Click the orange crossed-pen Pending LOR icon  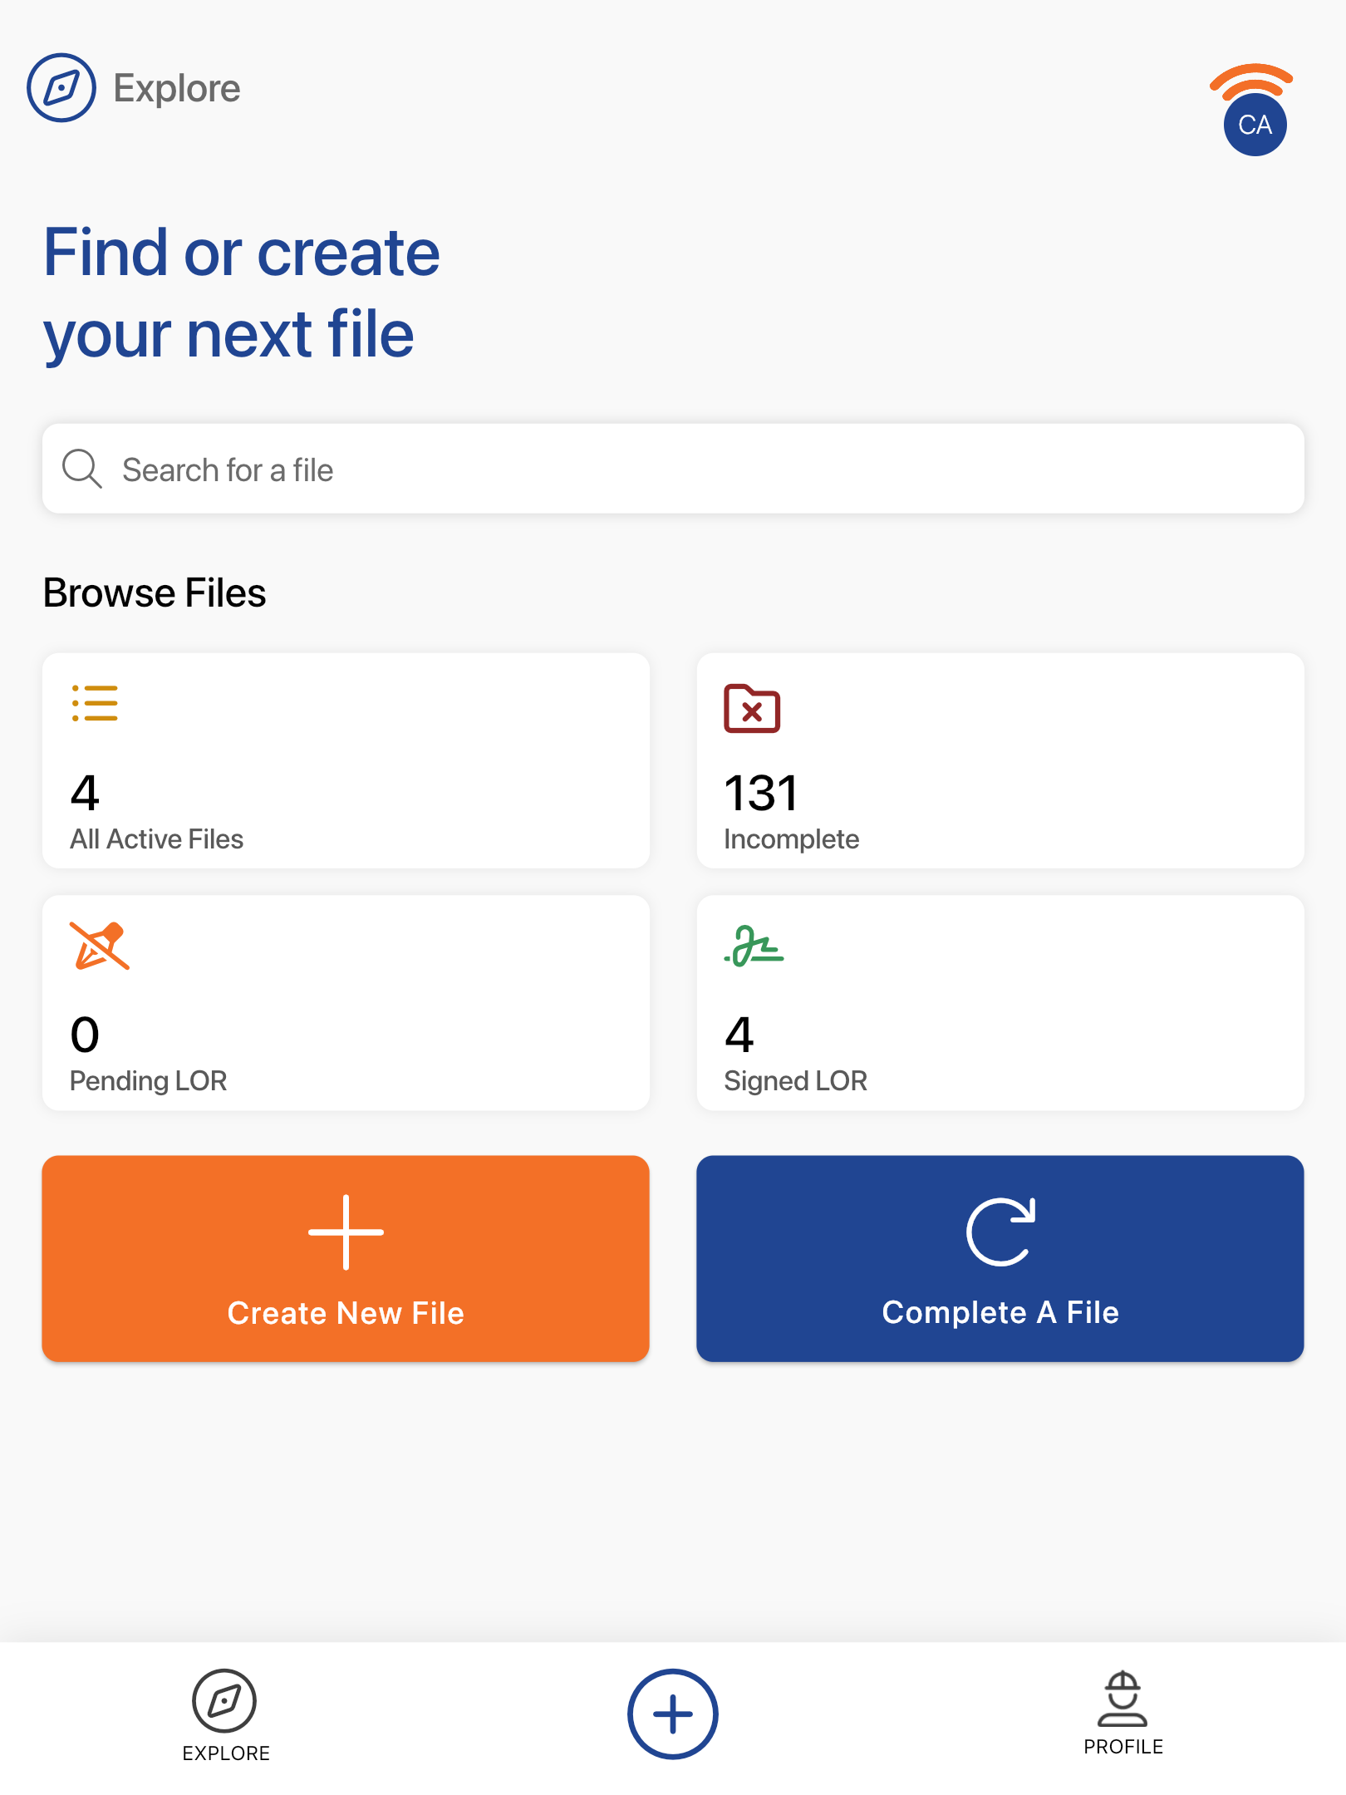100,946
